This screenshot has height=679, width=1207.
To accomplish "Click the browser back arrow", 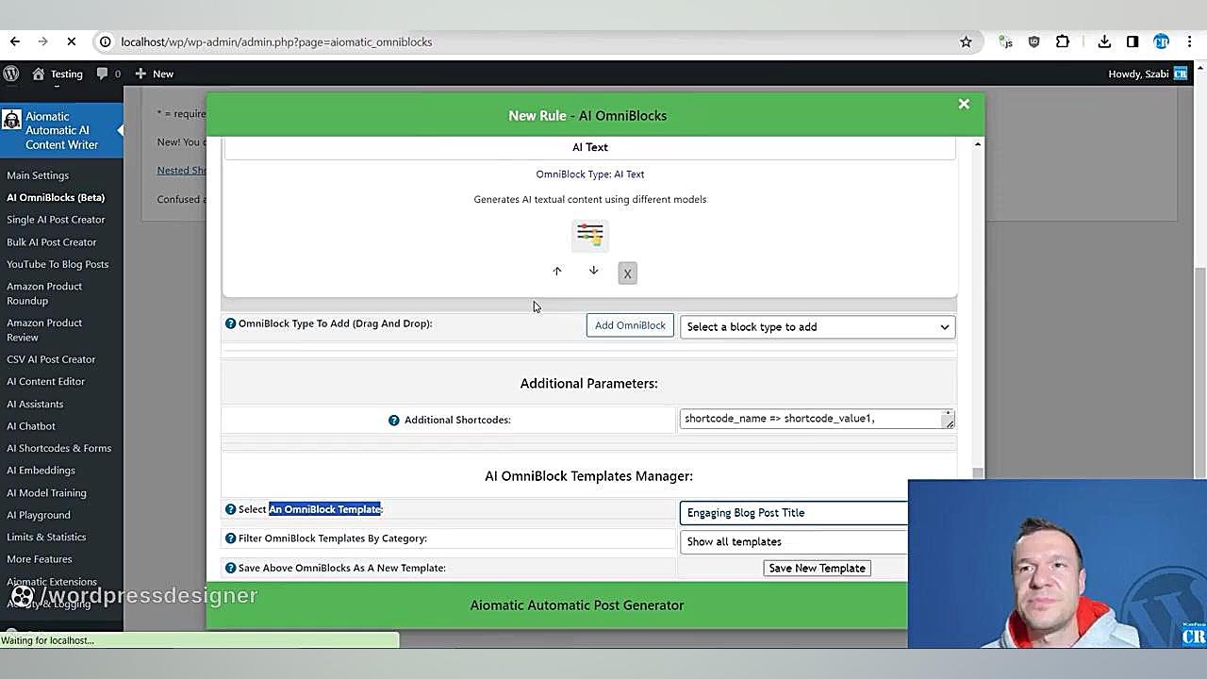I will coord(15,41).
